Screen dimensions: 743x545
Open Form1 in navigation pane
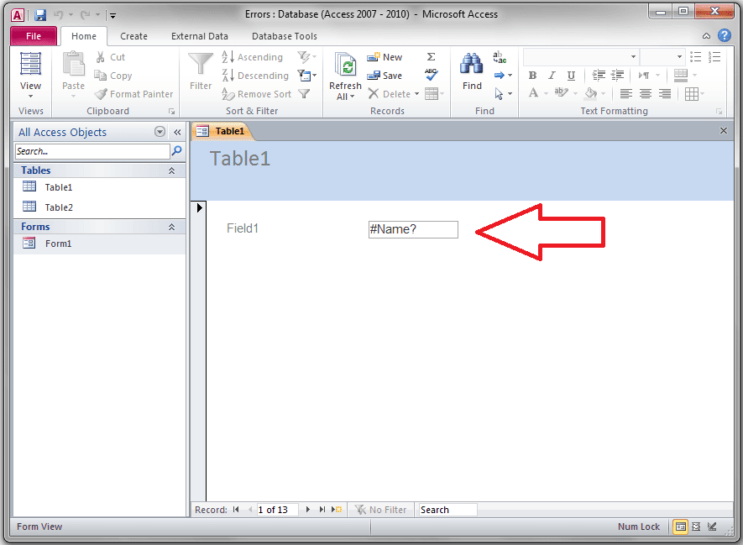point(100,244)
